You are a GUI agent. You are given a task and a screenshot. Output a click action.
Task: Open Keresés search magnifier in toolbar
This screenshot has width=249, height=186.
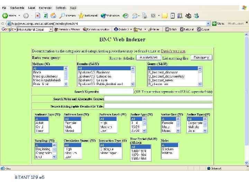tap(62, 15)
